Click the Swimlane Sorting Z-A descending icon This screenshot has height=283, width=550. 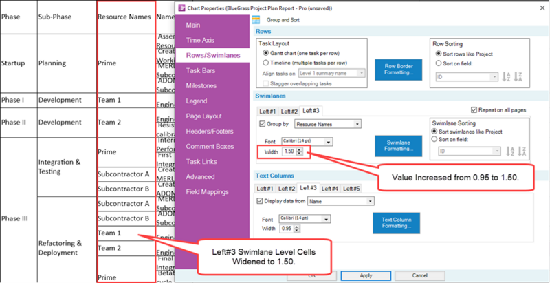pos(522,151)
